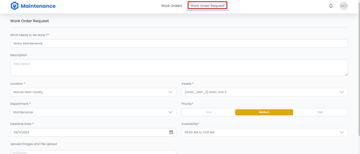Click the Deadline Date field showing 29/11/2024

coord(93,132)
